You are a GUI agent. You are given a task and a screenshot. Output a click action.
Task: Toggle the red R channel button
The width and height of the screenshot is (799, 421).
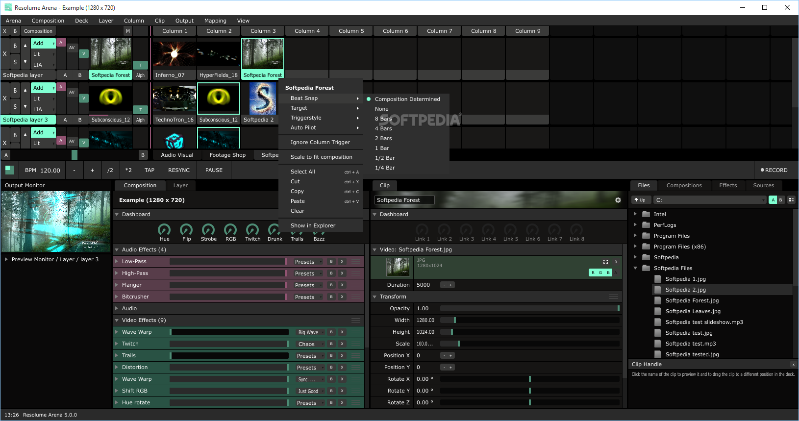pos(593,272)
